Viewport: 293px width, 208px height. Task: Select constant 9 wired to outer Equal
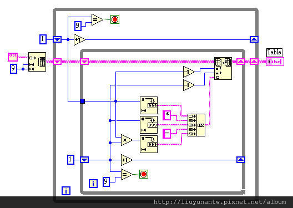pos(78,26)
